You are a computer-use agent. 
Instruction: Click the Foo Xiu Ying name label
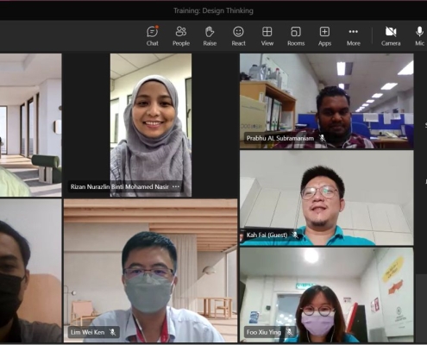pos(264,332)
